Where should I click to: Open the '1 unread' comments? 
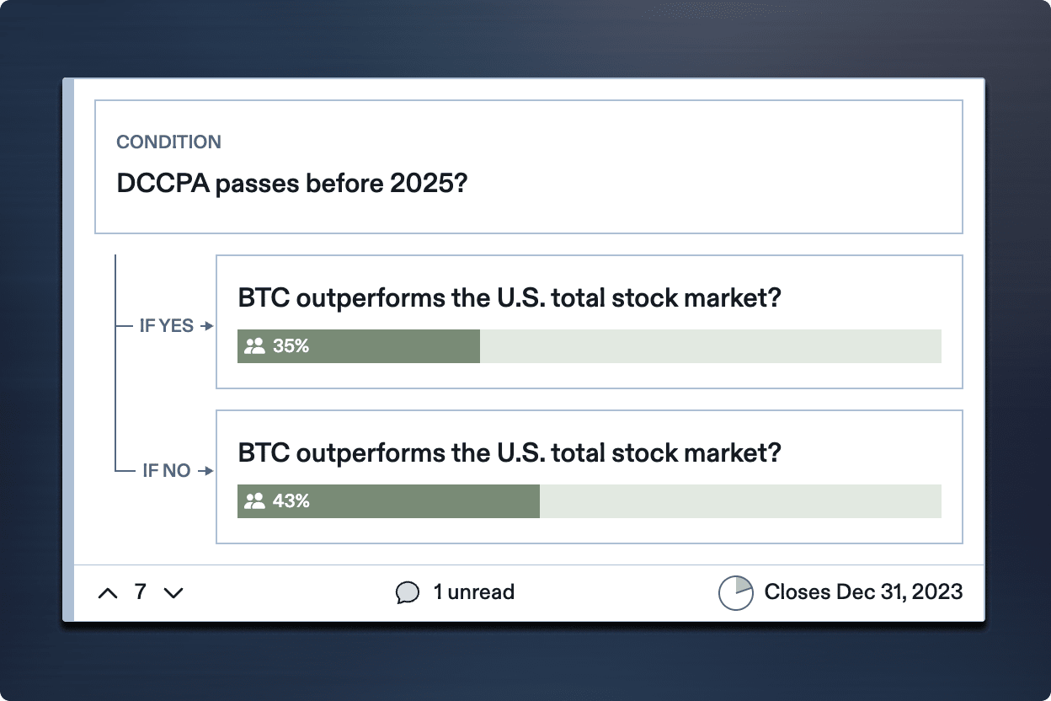coord(473,592)
